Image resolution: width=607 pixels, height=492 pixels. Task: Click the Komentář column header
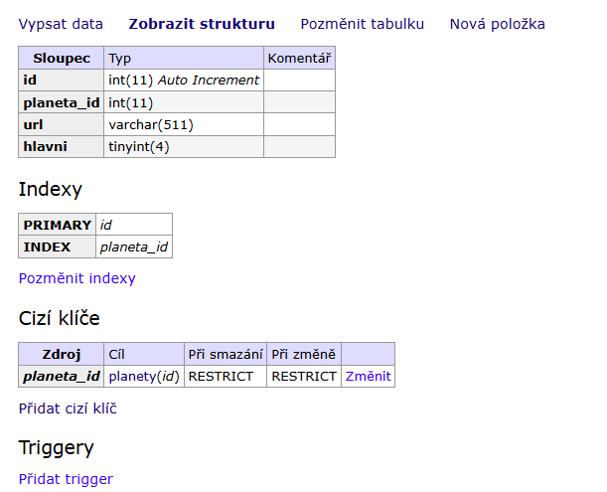(299, 59)
